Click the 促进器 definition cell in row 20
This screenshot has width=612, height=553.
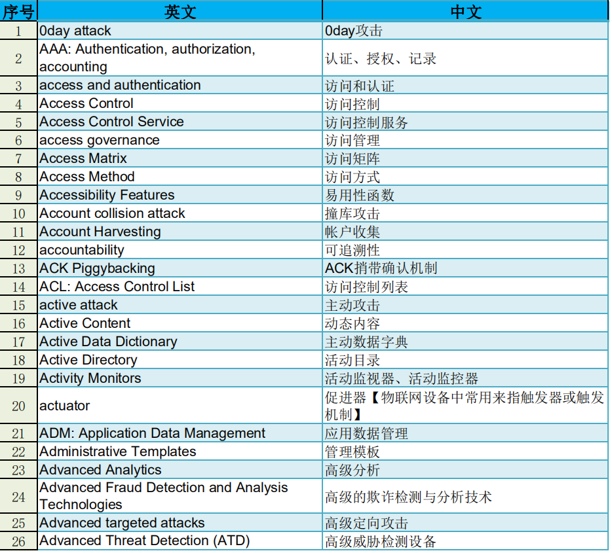pyautogui.click(x=465, y=406)
